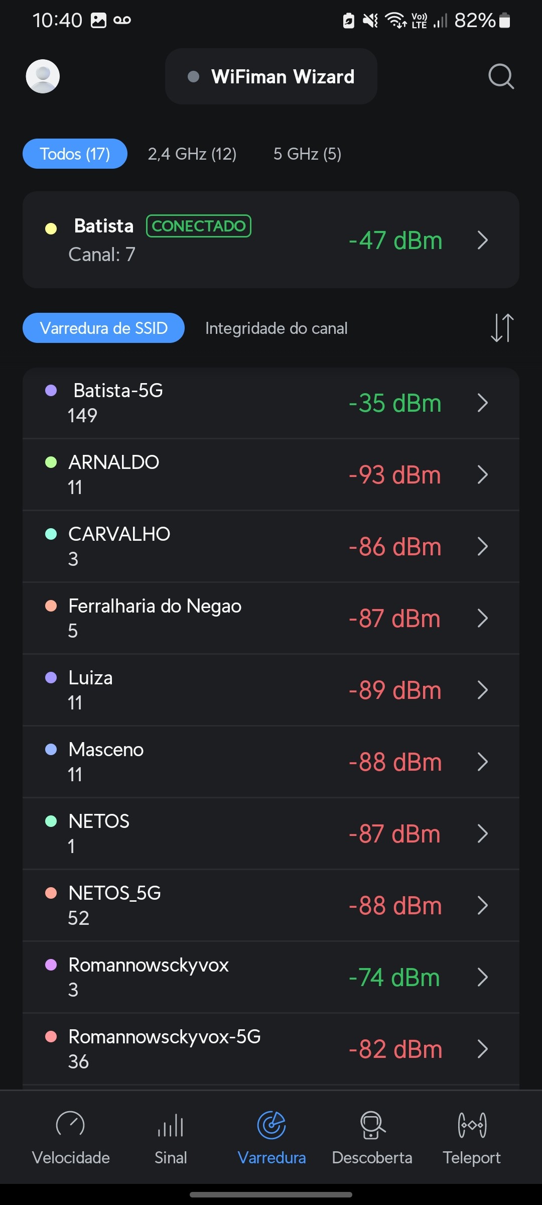The width and height of the screenshot is (542, 1205).
Task: Tap the purple dot beside Luiza
Action: [x=51, y=678]
